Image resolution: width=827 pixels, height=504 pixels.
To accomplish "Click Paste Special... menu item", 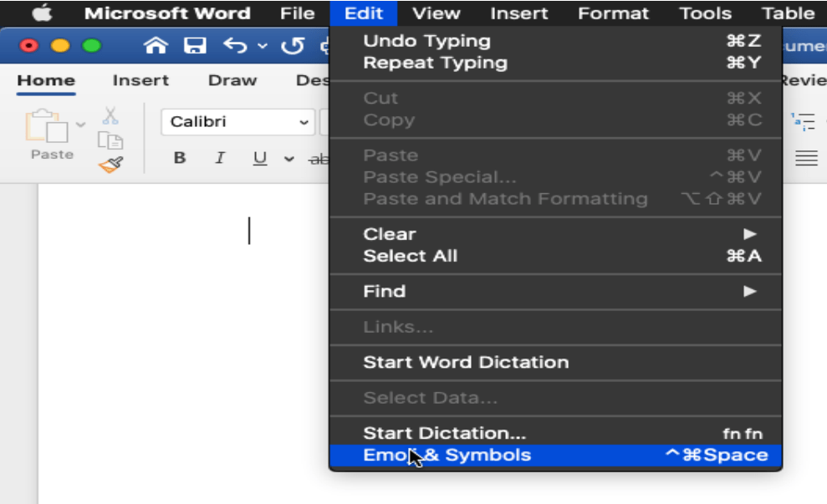I will click(x=555, y=176).
